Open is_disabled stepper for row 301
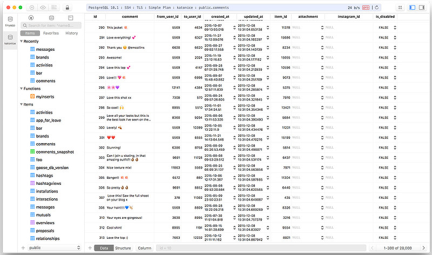Viewport: 432px width, 255px height. (x=395, y=138)
